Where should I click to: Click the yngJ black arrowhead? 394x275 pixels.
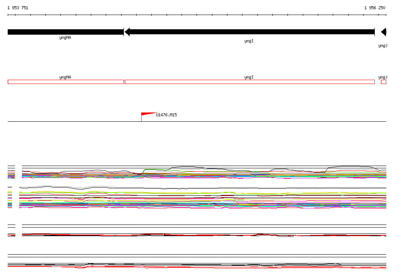384,32
